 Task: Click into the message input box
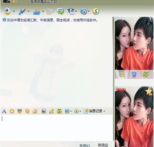click(56, 128)
